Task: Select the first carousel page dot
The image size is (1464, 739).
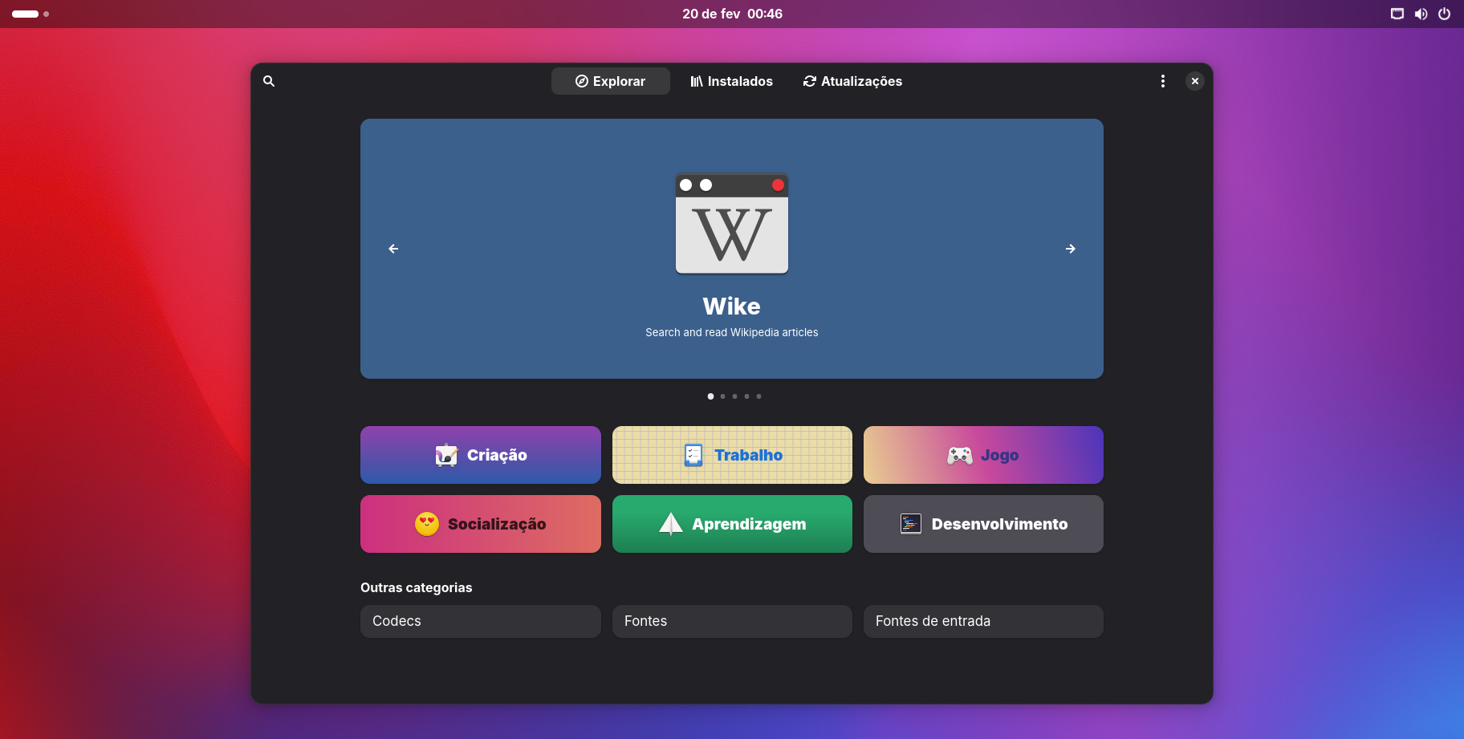Action: [710, 396]
